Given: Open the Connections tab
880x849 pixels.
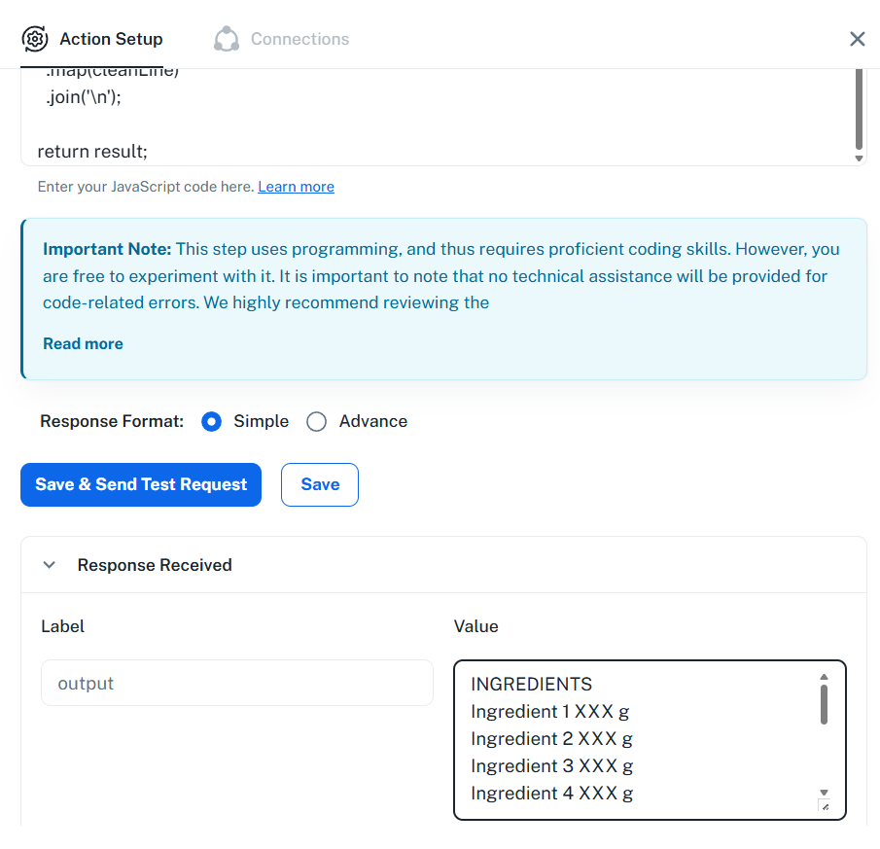Looking at the screenshot, I should [x=281, y=39].
